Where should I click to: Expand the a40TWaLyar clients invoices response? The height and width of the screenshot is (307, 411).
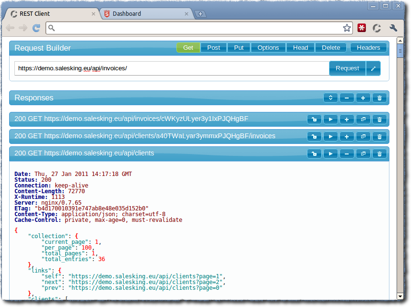(x=347, y=136)
